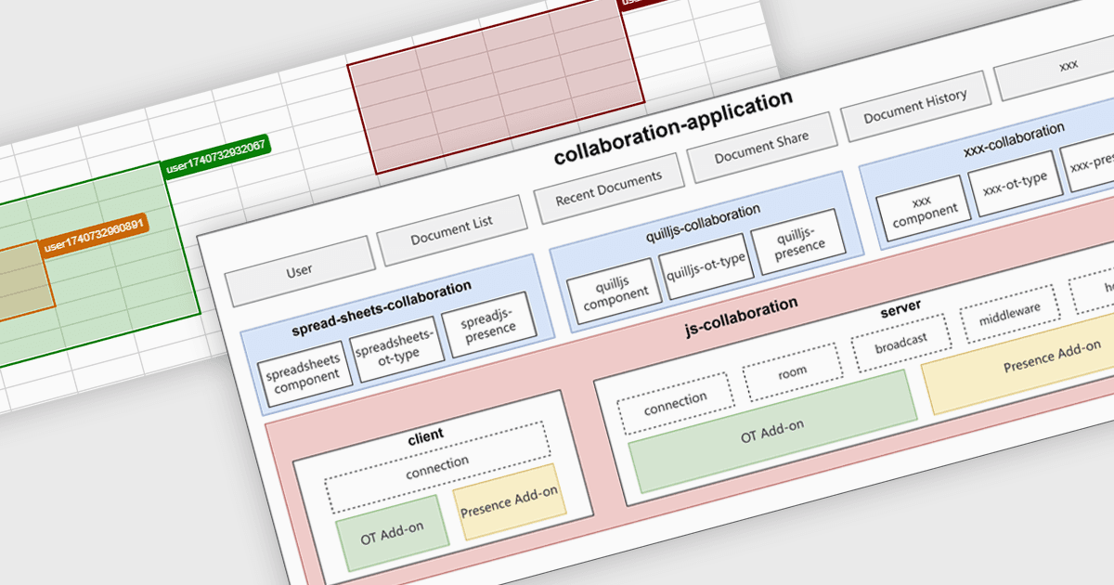
Task: Click the server's large green OT Add-on box
Action: click(x=772, y=430)
